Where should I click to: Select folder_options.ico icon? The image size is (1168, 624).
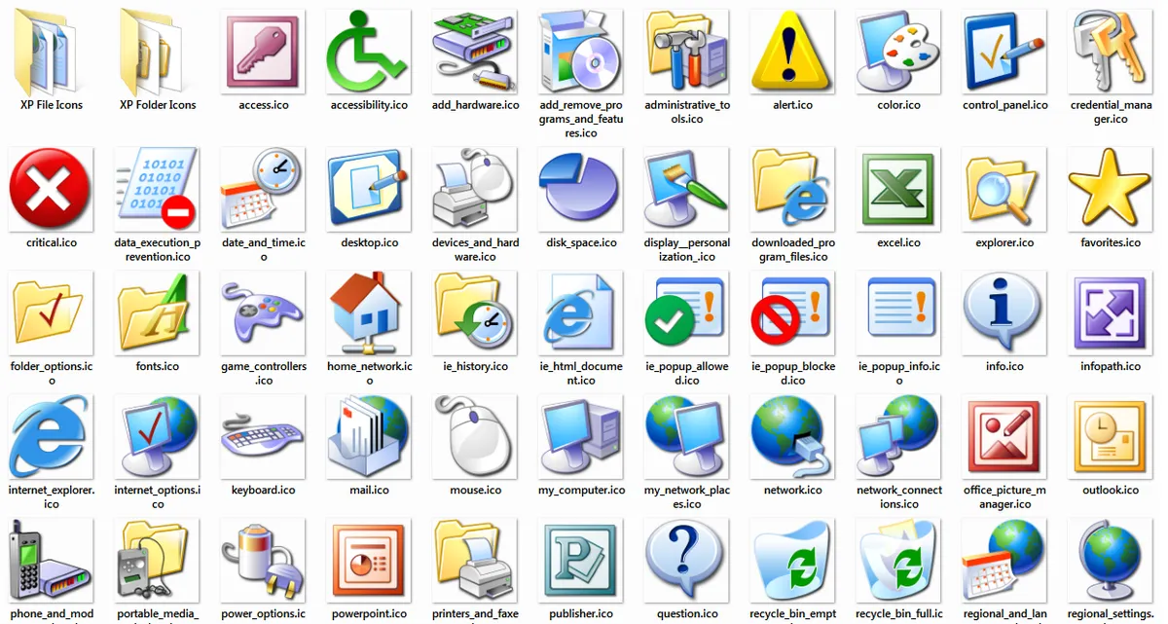pos(52,313)
